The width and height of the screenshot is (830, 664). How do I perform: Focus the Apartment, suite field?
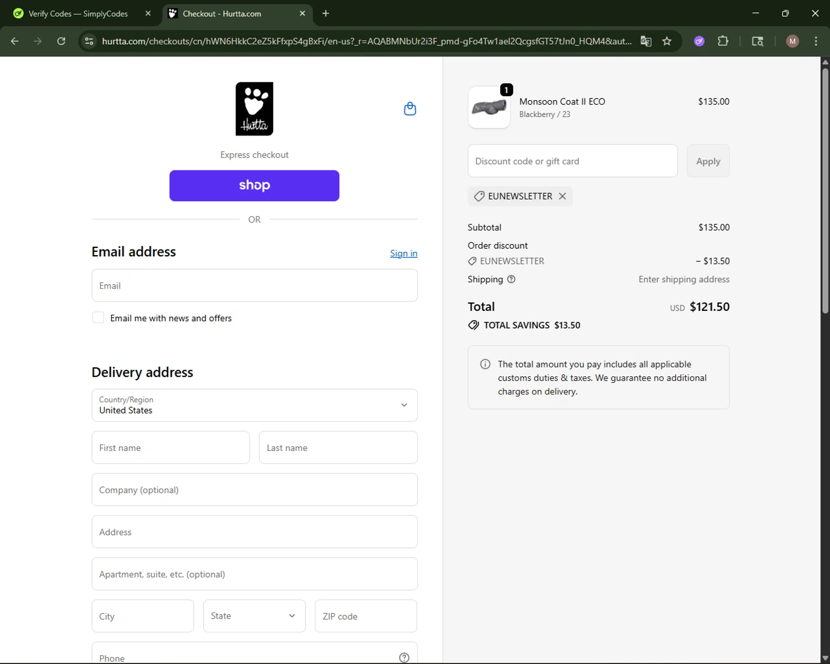point(255,574)
